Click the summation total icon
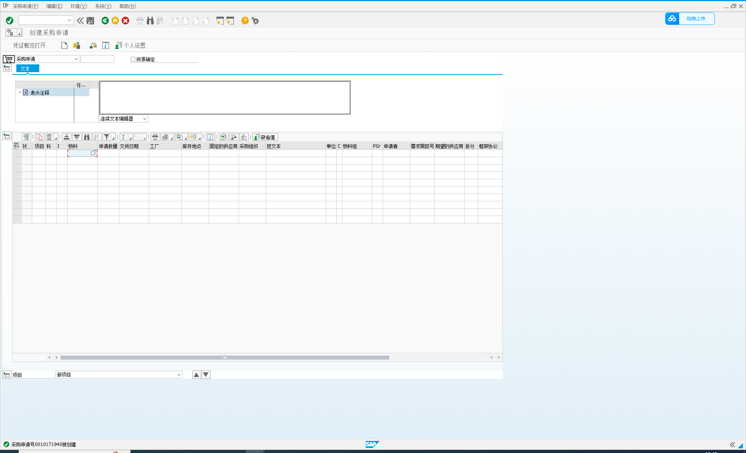746x453 pixels. (123, 137)
